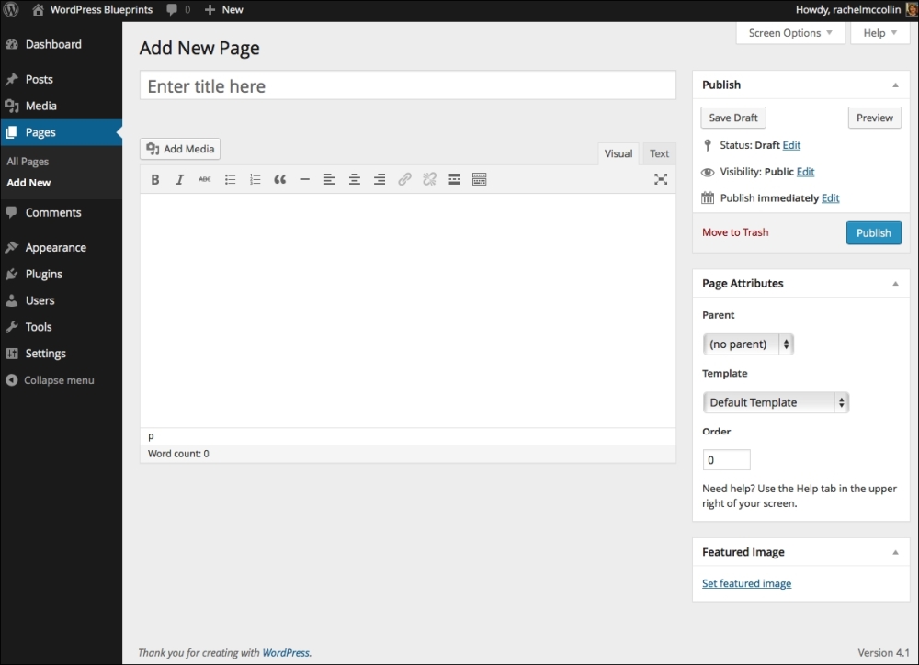Click the 'Word count: 0' status text
Viewport: 919px width, 665px height.
click(x=178, y=454)
